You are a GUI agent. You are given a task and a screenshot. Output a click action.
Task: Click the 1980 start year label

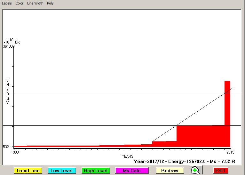point(15,152)
